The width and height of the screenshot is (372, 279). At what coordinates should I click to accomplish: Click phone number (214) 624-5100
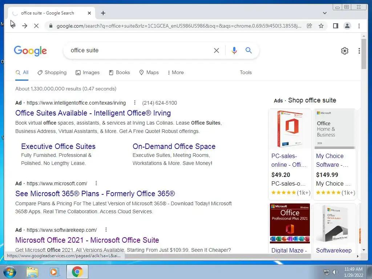click(x=159, y=103)
